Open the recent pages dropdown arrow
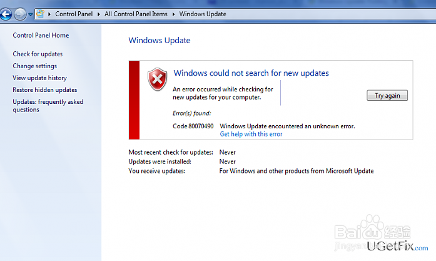Image resolution: width=436 pixels, height=261 pixels. pos(30,14)
